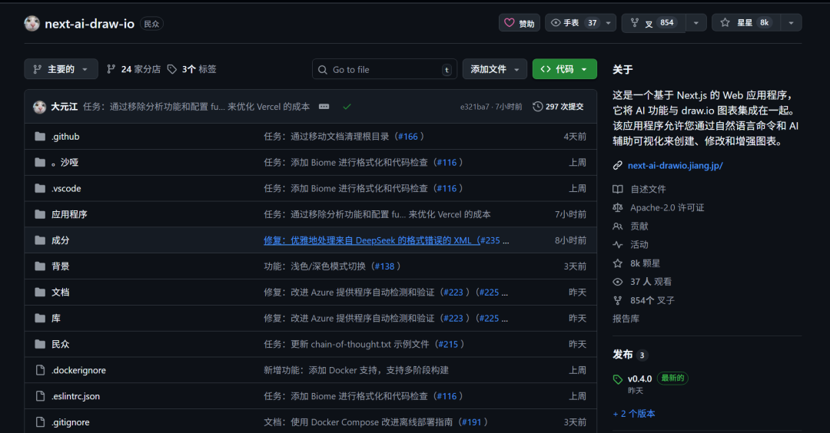830x433 pixels.
Task: Click the green tag icon beside v0.4.0
Action: pos(617,379)
